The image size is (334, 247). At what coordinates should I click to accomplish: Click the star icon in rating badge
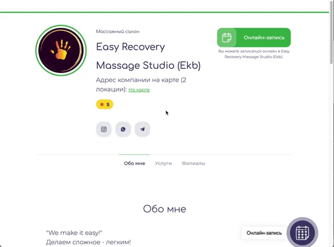pos(102,104)
